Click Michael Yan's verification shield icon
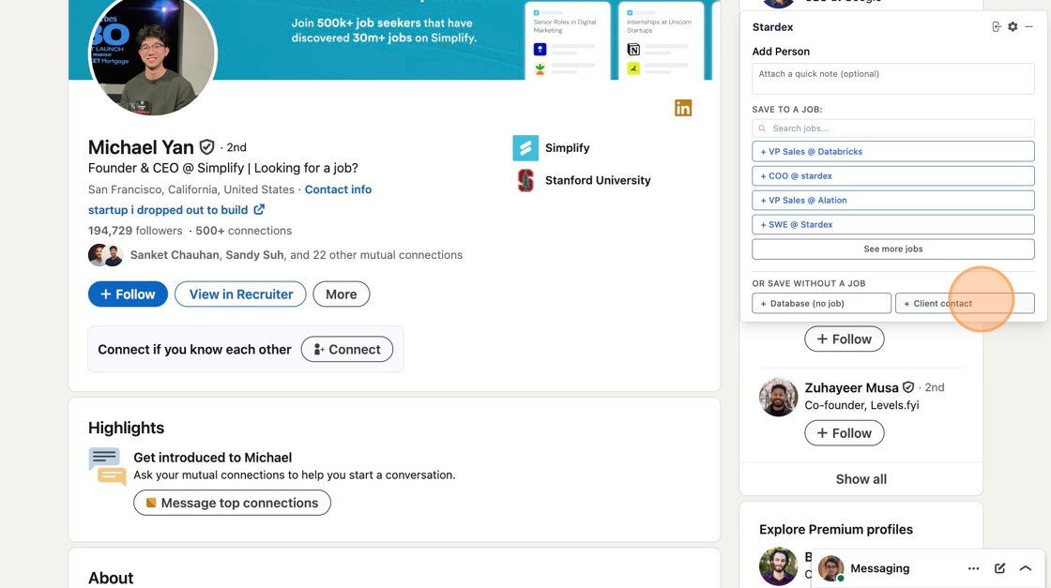 tap(207, 147)
